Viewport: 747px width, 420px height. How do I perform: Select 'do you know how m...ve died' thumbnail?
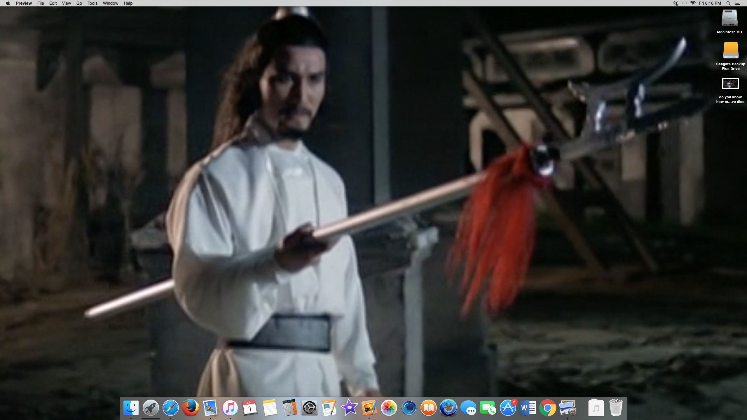coord(730,83)
